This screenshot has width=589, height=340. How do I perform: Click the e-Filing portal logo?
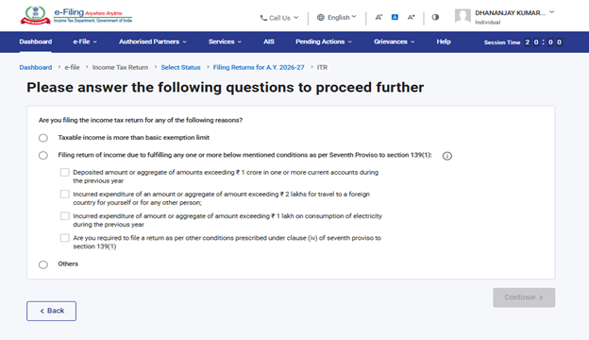76,15
